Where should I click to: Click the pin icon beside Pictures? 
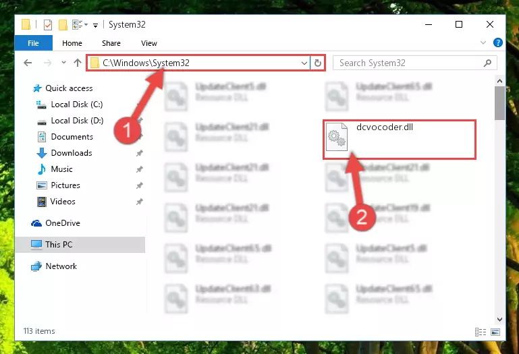point(139,185)
